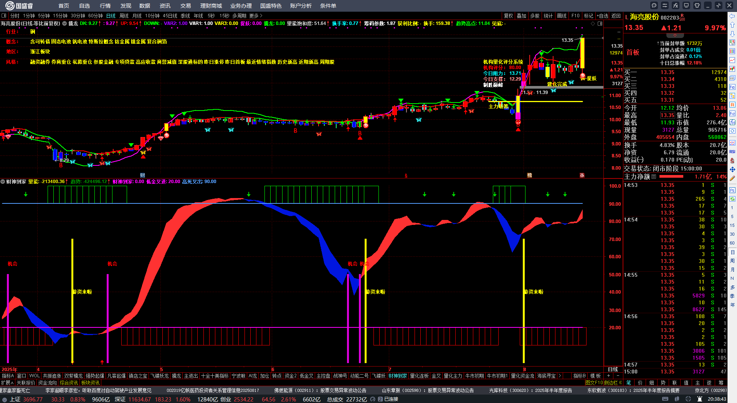Select 周 period in right edge strip

[732, 261]
